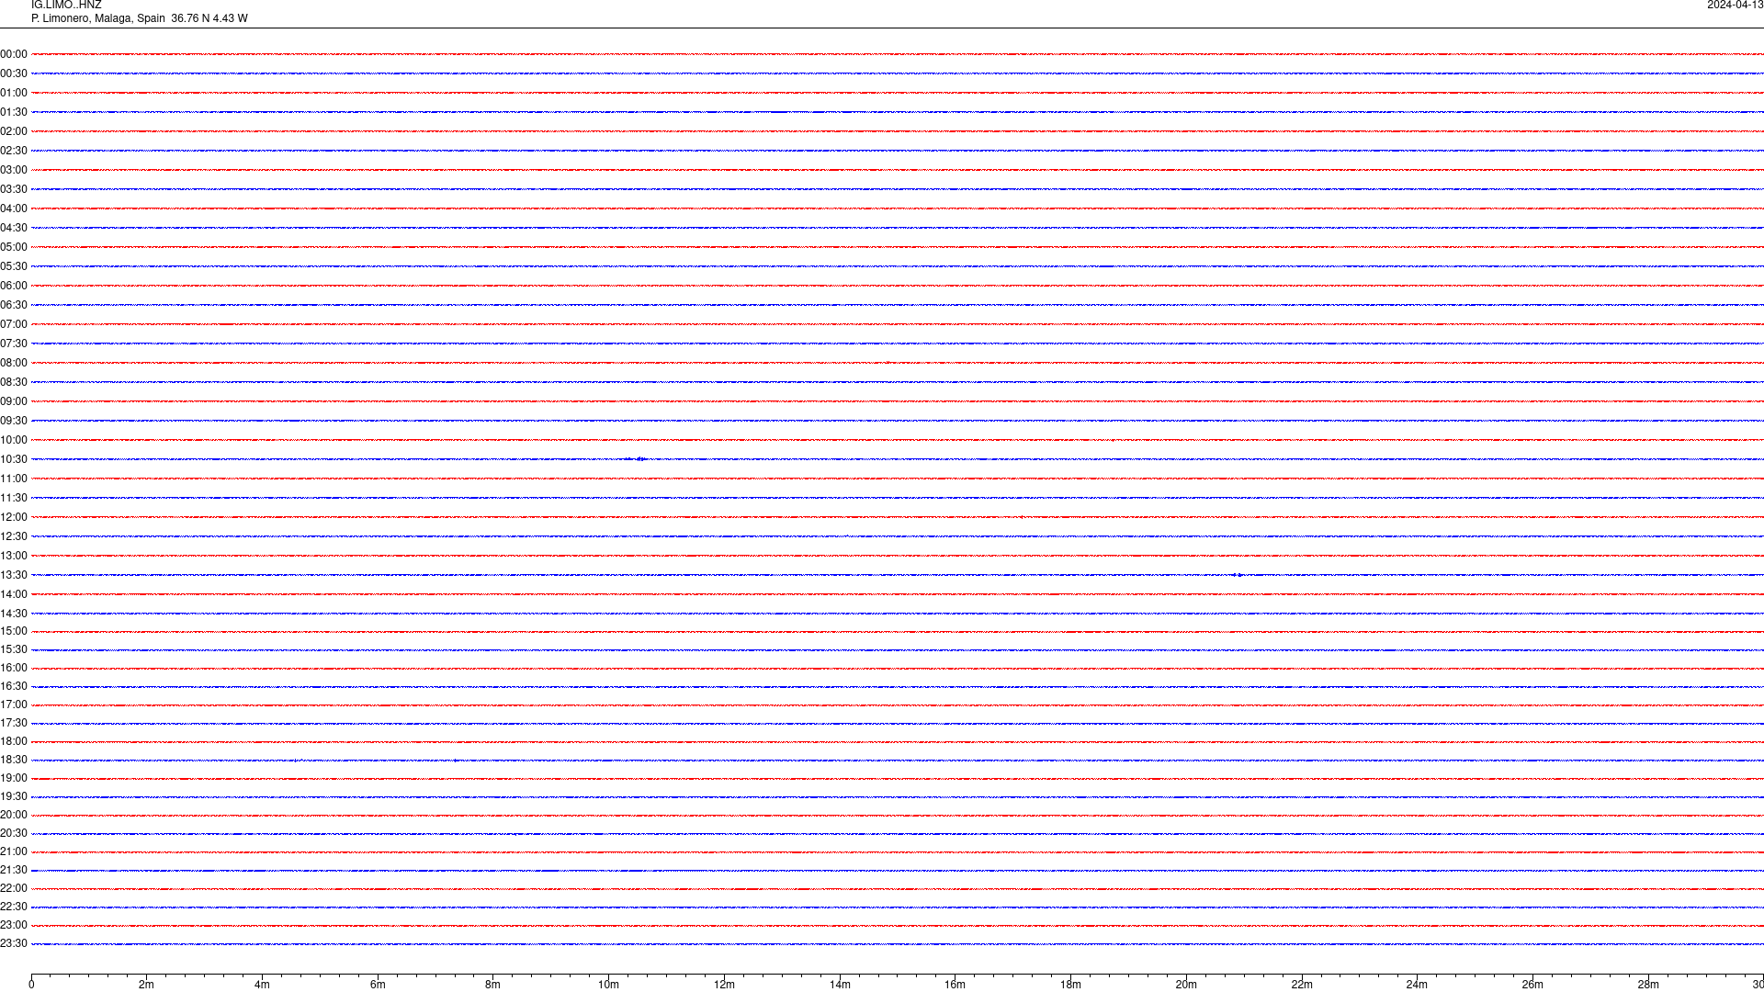Screen dimensions: 1764x992
Task: Select the 07:30 time row label
Action: [x=14, y=344]
